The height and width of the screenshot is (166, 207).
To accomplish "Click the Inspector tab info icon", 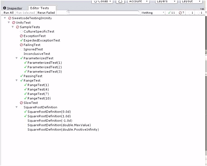I will coord(5,8).
